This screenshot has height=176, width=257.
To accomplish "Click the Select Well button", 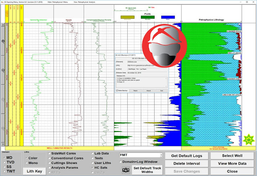I will [232, 156].
